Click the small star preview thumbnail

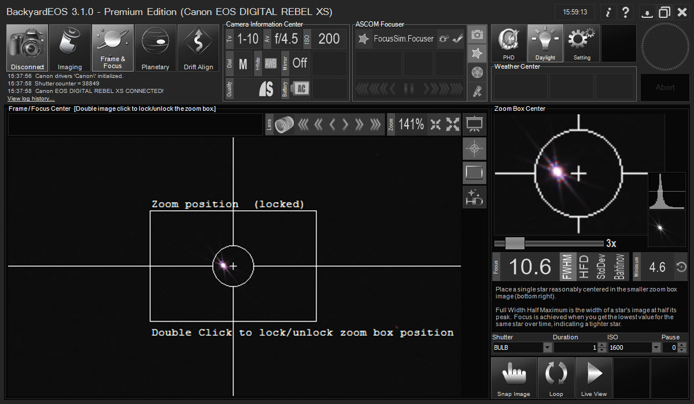666,227
